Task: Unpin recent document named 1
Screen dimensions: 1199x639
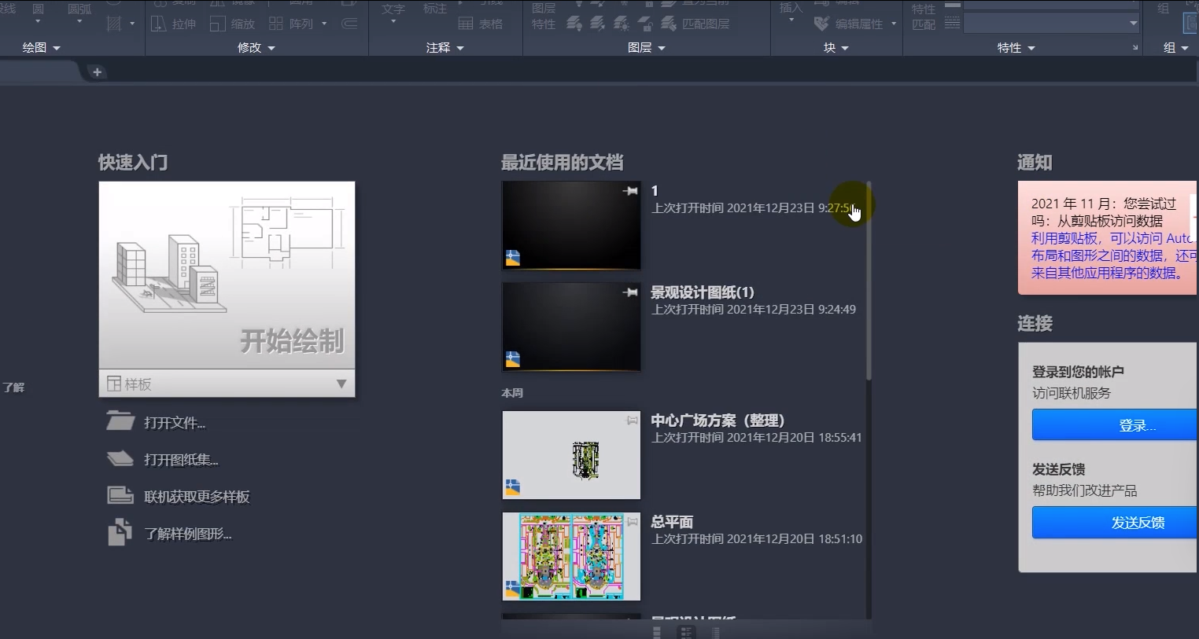Action: (630, 191)
